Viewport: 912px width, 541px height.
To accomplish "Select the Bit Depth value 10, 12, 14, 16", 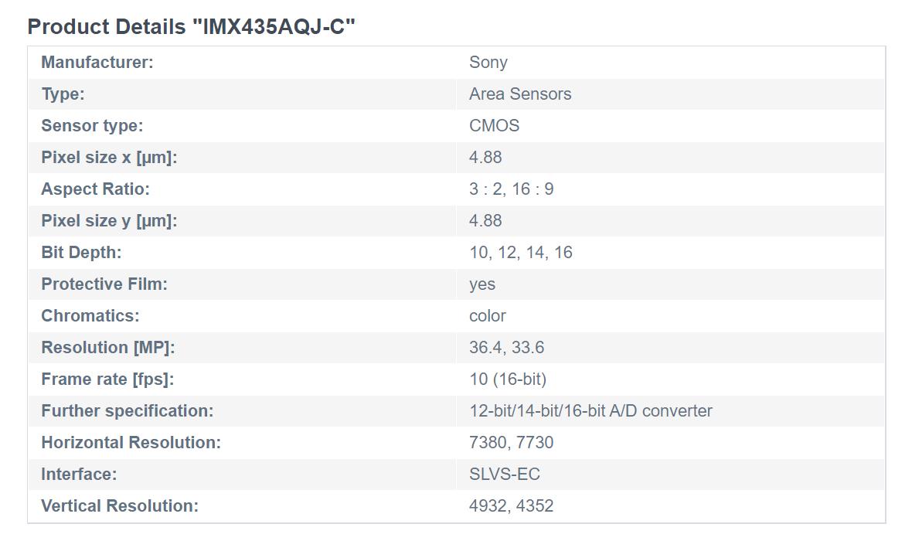I will click(520, 253).
